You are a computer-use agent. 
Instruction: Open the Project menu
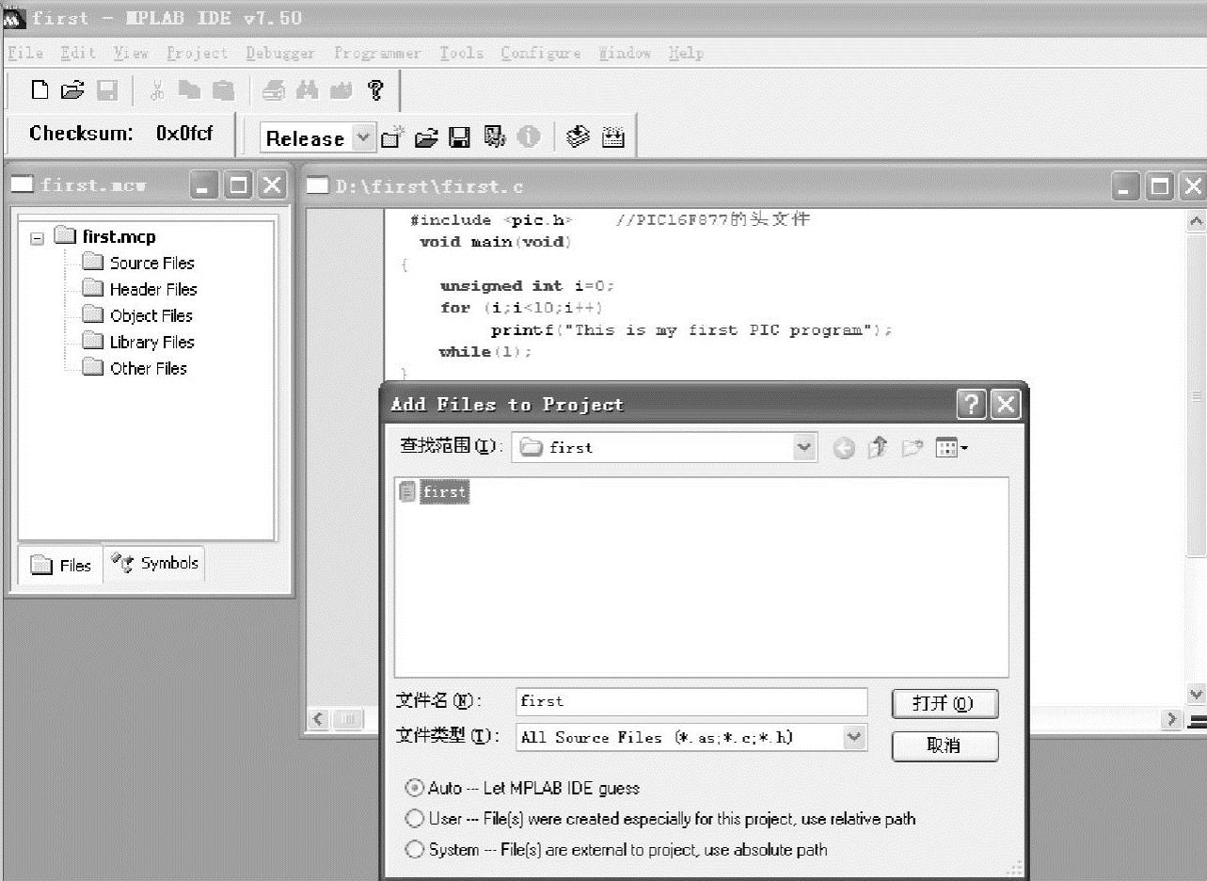197,53
